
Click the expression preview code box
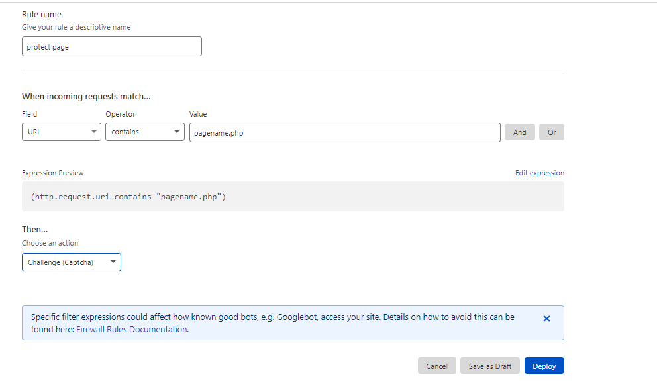[x=293, y=197]
